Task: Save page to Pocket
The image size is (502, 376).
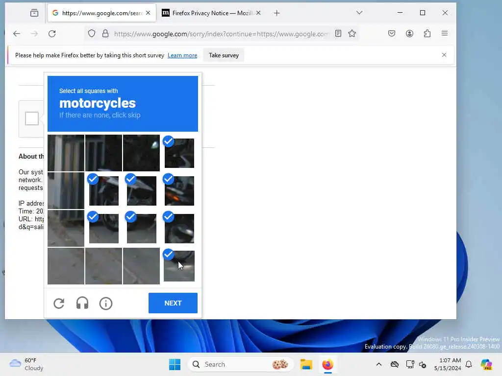Action: tap(392, 34)
